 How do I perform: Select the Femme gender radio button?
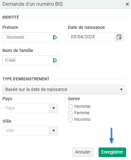pyautogui.click(x=70, y=113)
